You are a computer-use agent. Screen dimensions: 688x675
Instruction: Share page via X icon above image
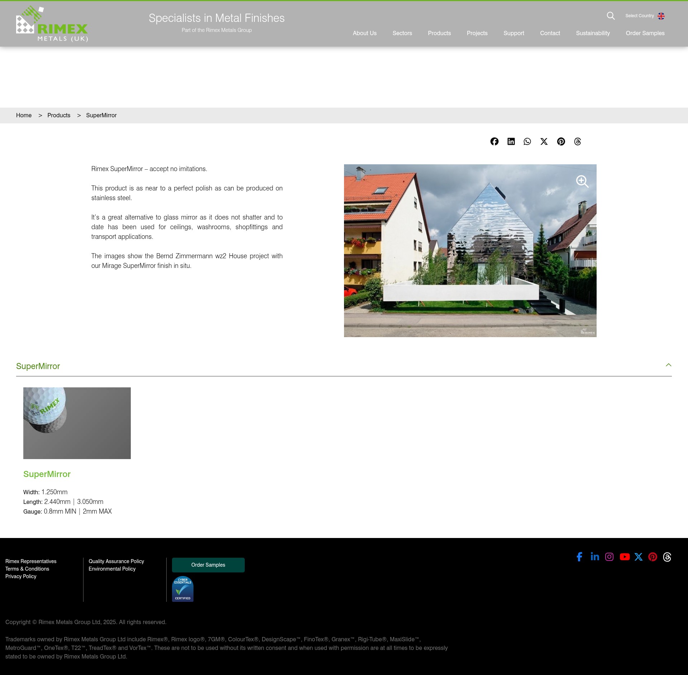click(544, 141)
